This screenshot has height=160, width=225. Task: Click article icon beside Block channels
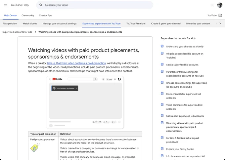pyautogui.click(x=162, y=94)
